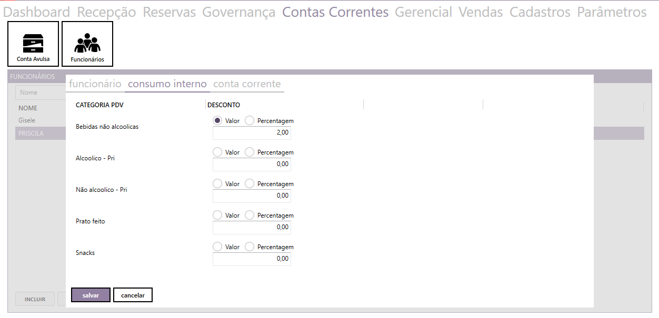Edit Bebidas não alcoolicas discount value field

(x=252, y=133)
